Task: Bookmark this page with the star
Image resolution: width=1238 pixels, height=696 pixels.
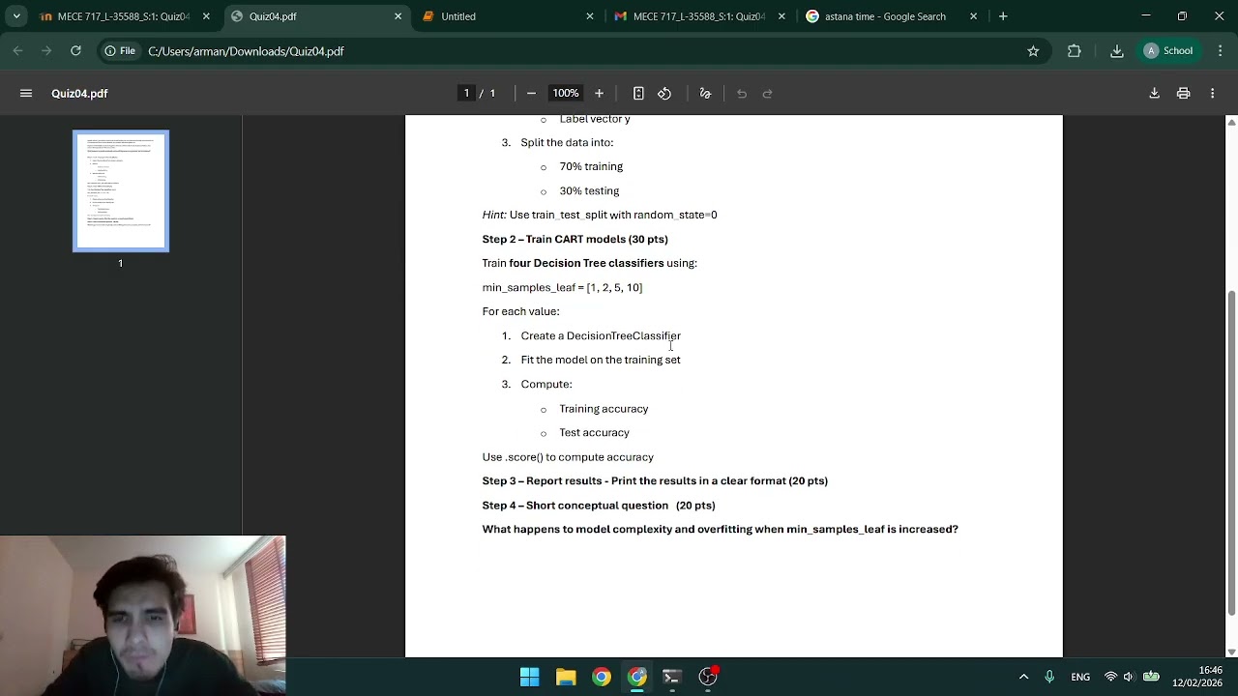Action: [1033, 51]
